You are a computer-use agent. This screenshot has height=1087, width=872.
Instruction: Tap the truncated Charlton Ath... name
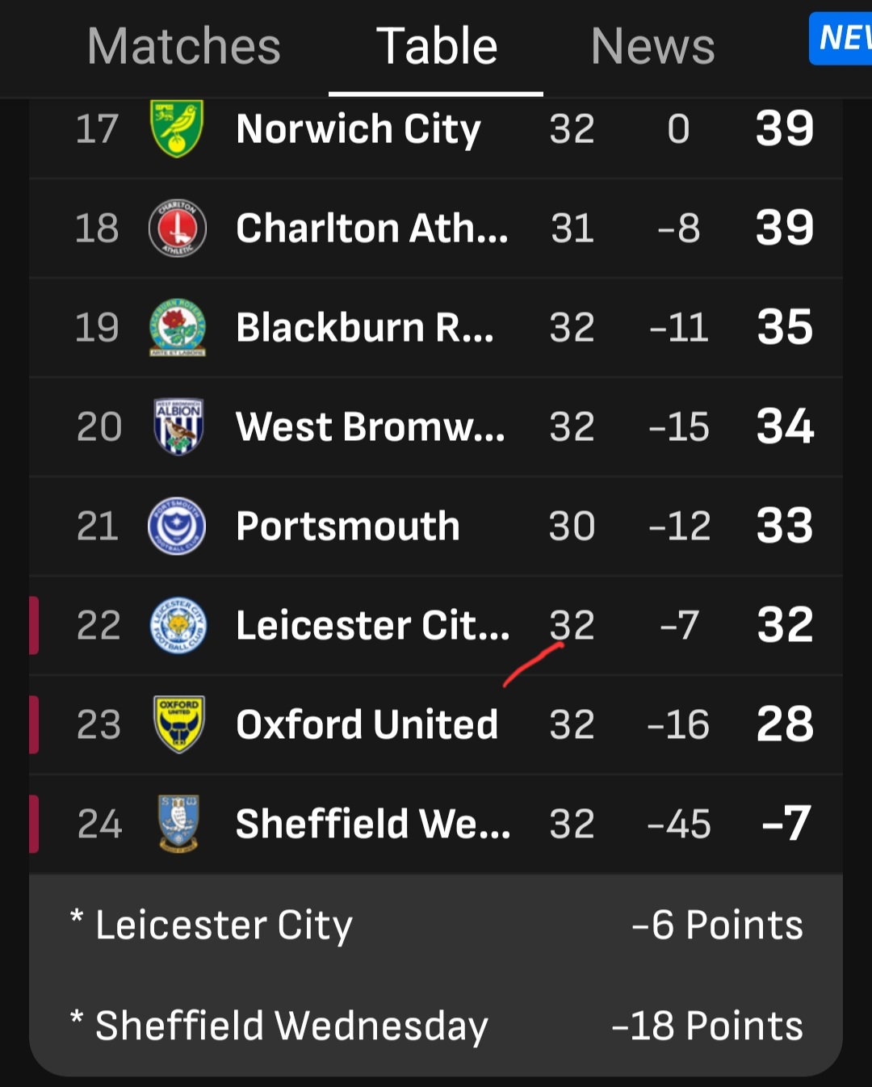(x=371, y=229)
